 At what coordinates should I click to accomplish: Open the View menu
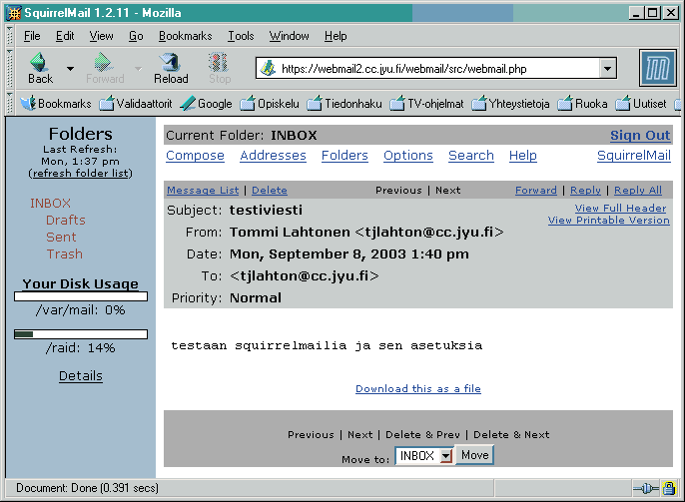(101, 36)
